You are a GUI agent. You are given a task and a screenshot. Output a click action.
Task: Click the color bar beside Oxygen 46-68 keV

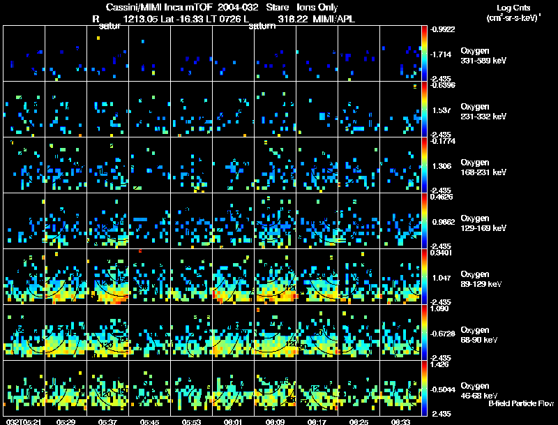424,388
